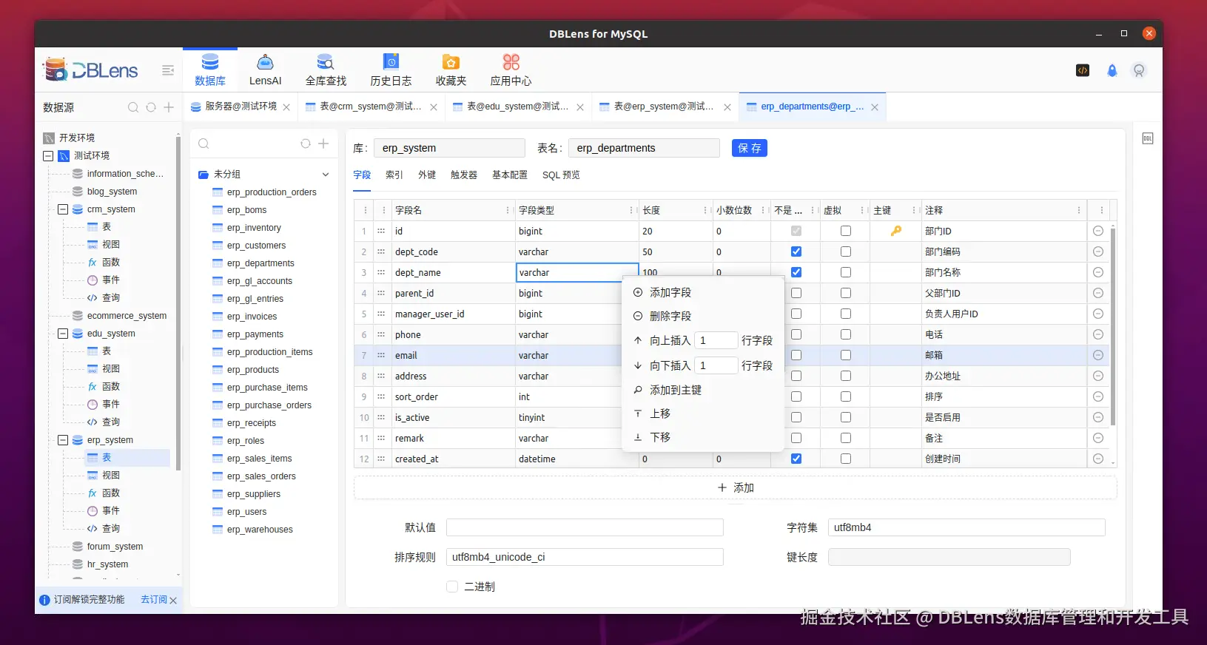The image size is (1207, 645).
Task: Remove the id field row minus icon
Action: coord(1098,231)
